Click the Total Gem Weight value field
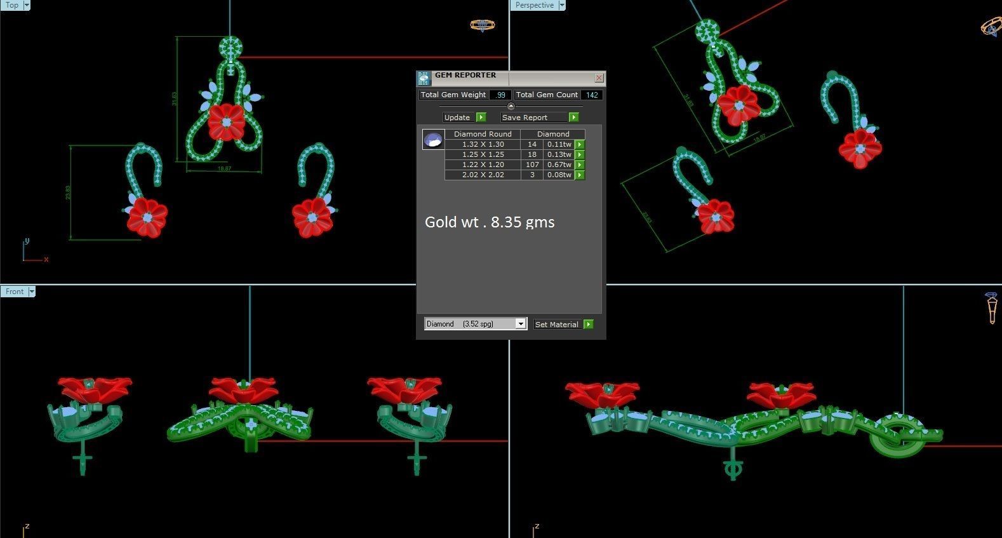1002x538 pixels. pyautogui.click(x=500, y=95)
